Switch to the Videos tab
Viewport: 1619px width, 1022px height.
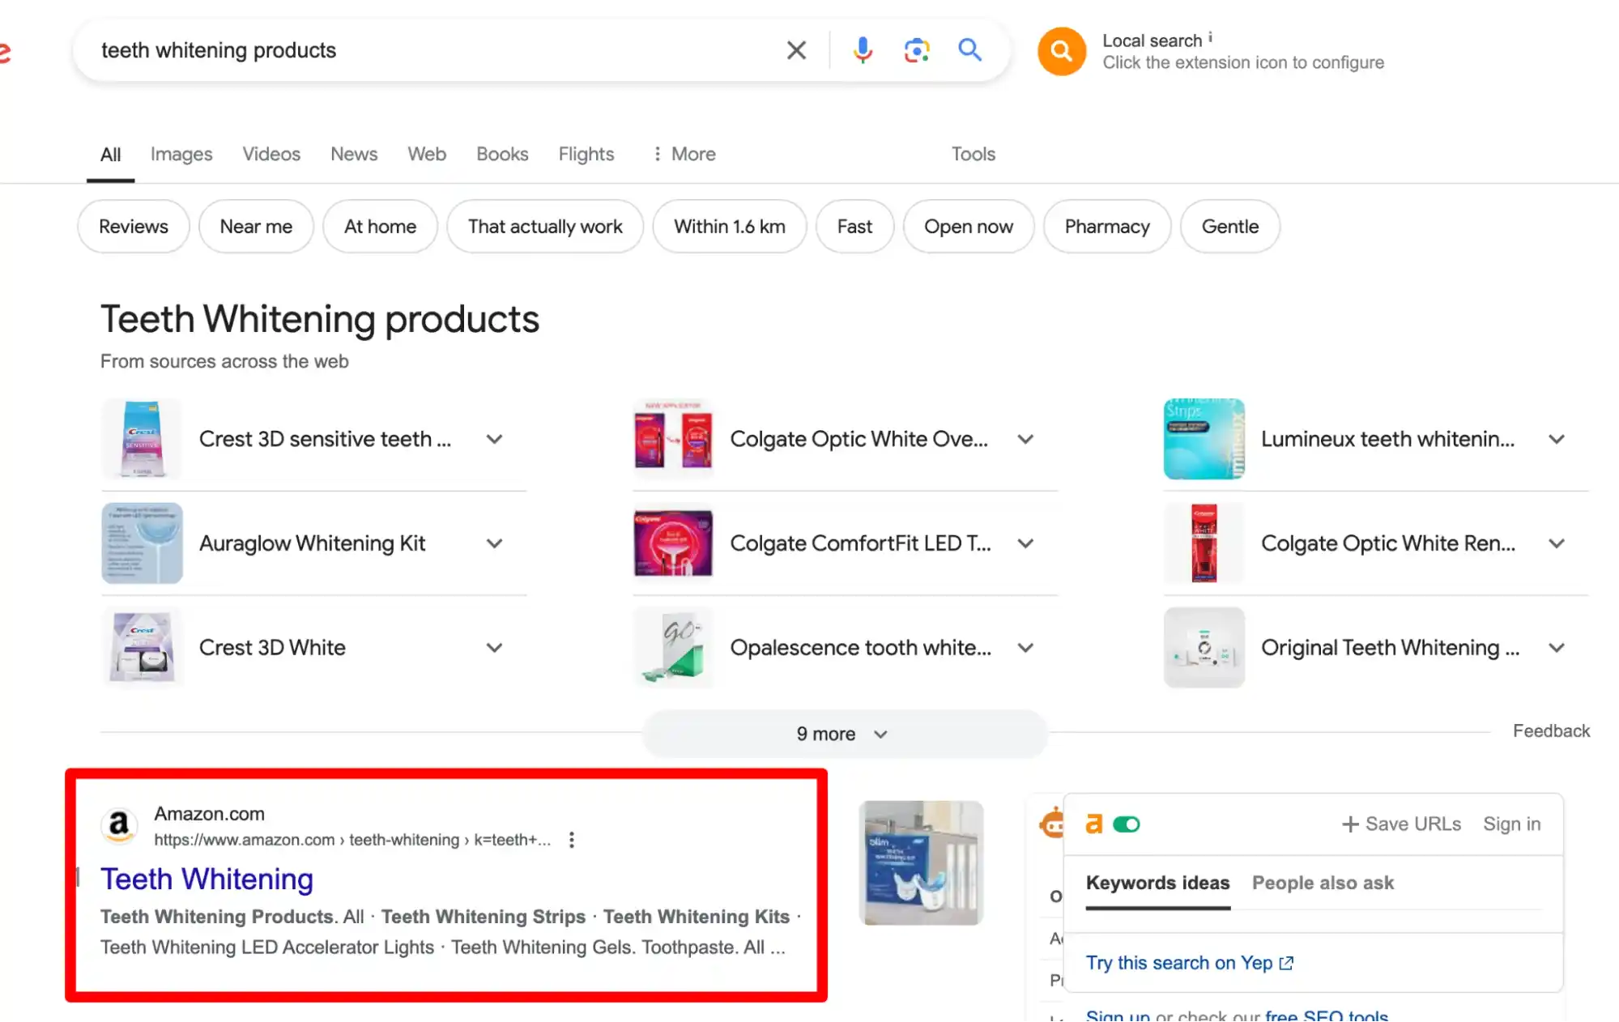[271, 154]
